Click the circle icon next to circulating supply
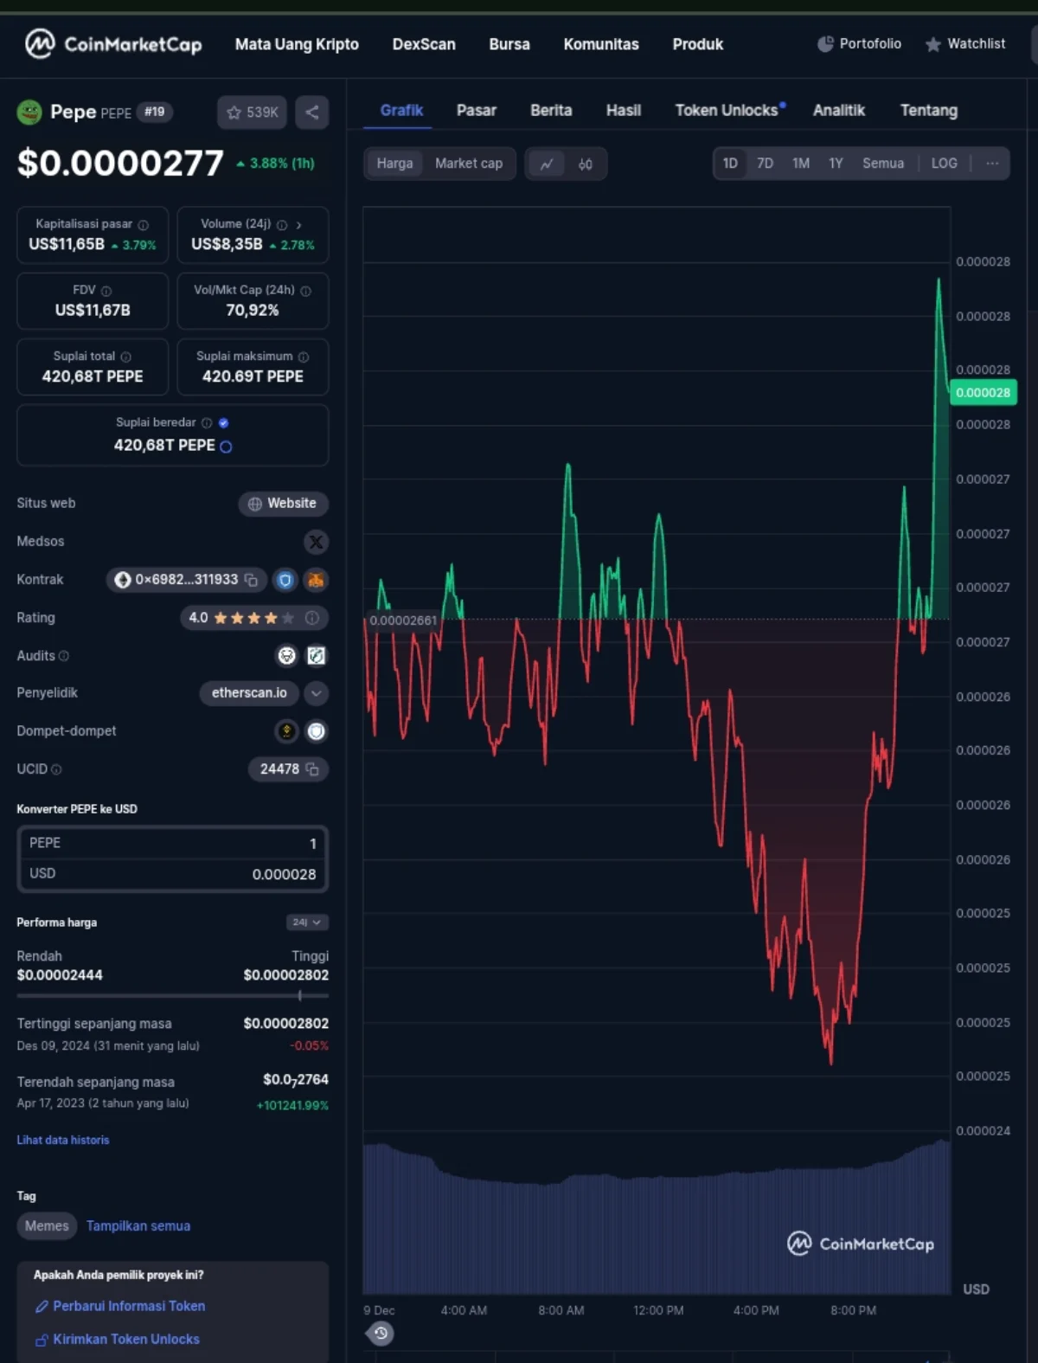This screenshot has width=1038, height=1363. (226, 447)
